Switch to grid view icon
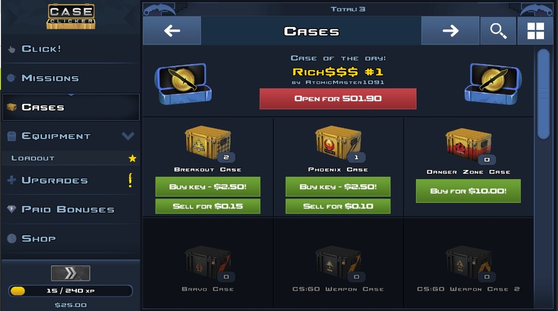The height and width of the screenshot is (311, 558). pyautogui.click(x=535, y=31)
